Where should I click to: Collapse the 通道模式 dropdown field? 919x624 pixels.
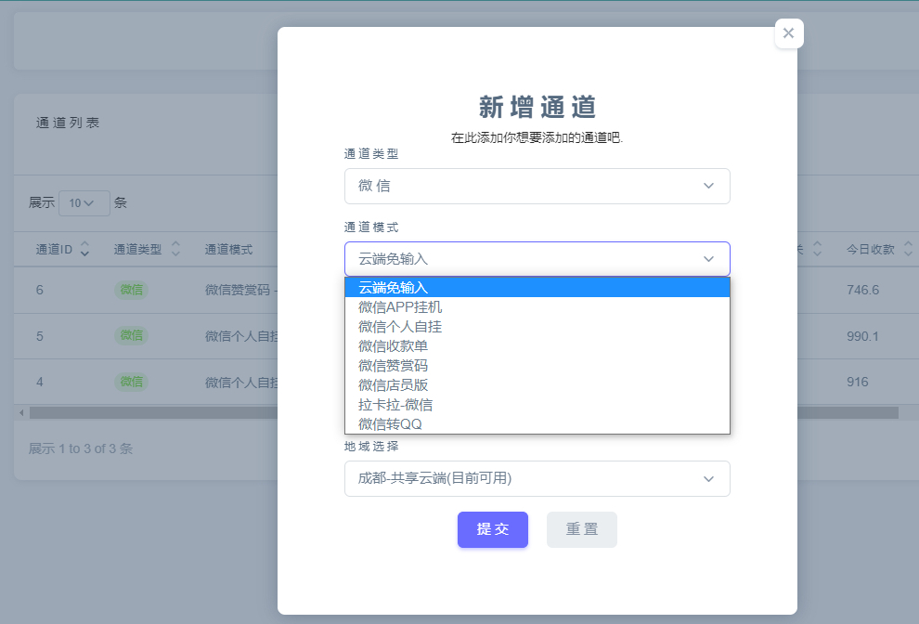pos(537,259)
